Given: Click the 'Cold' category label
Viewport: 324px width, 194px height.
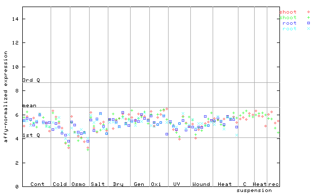Looking at the screenshot, I should tap(60, 184).
